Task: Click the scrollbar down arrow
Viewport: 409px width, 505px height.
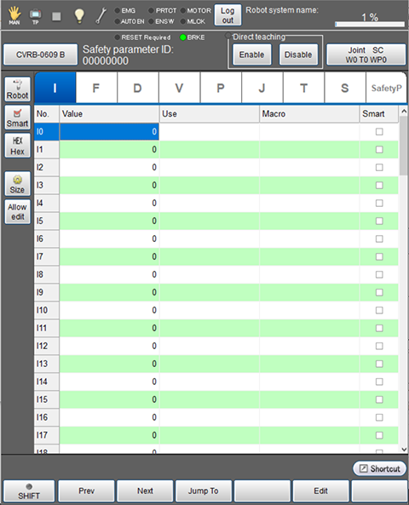Action: (x=404, y=450)
